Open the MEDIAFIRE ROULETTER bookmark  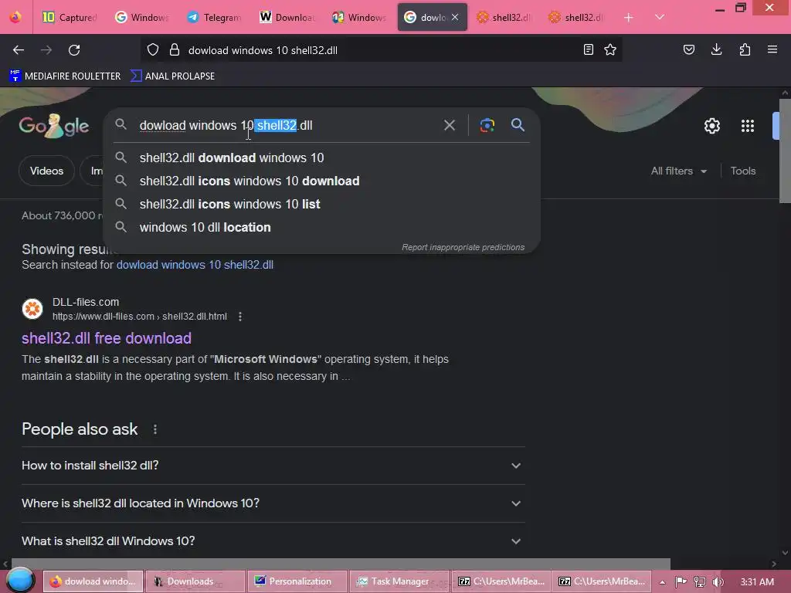(65, 76)
